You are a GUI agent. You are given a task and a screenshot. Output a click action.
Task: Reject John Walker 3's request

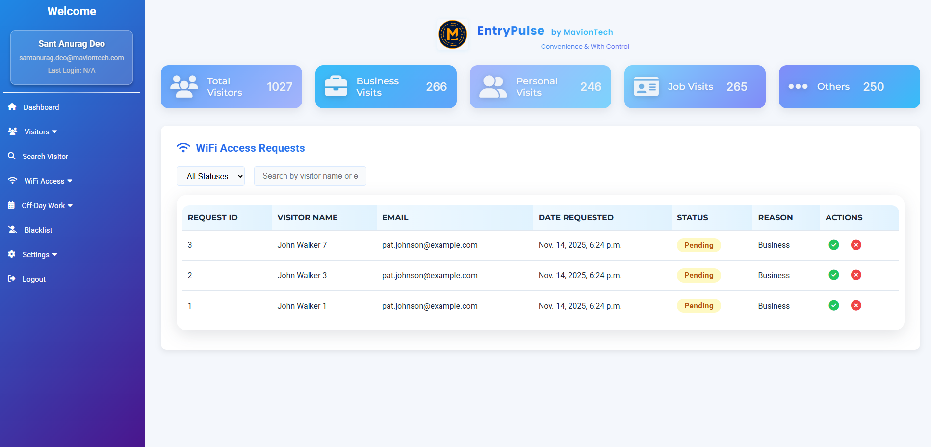click(x=856, y=275)
